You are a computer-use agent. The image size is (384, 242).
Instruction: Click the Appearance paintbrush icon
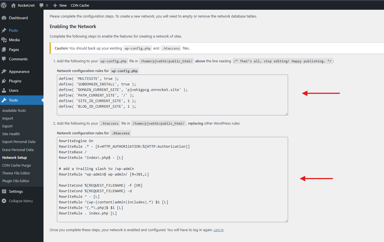(x=4, y=71)
